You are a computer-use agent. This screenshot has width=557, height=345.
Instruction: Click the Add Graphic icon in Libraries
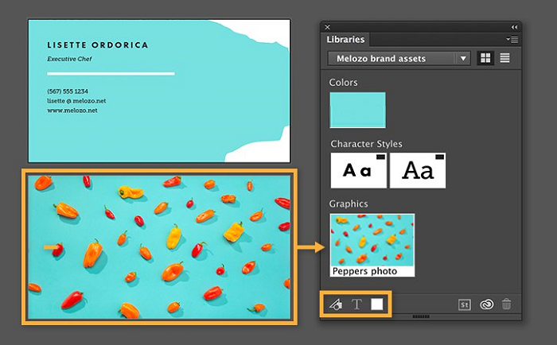tap(336, 304)
